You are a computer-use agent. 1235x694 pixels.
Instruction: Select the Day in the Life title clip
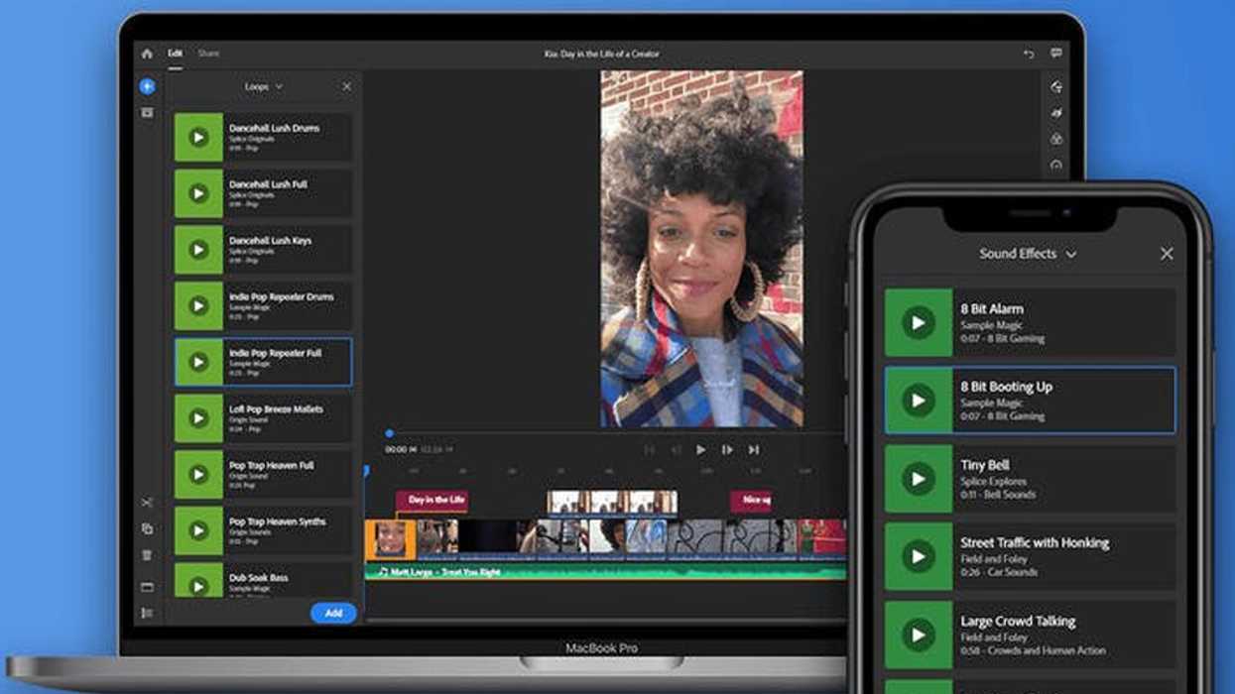point(432,501)
